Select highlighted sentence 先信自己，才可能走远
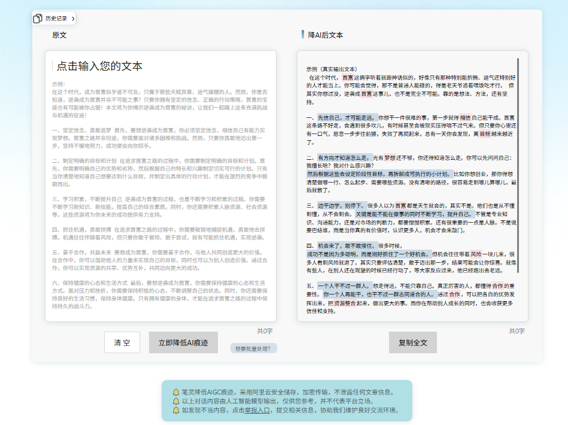The width and height of the screenshot is (568, 425). click(345, 117)
